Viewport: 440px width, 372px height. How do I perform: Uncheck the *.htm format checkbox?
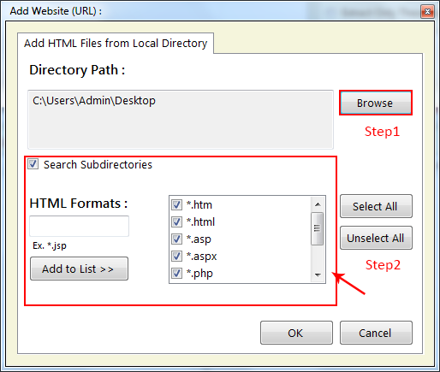tap(176, 204)
